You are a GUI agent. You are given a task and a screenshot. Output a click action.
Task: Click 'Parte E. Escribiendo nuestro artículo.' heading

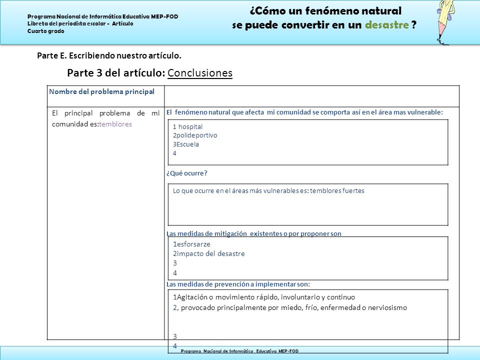[x=109, y=55]
